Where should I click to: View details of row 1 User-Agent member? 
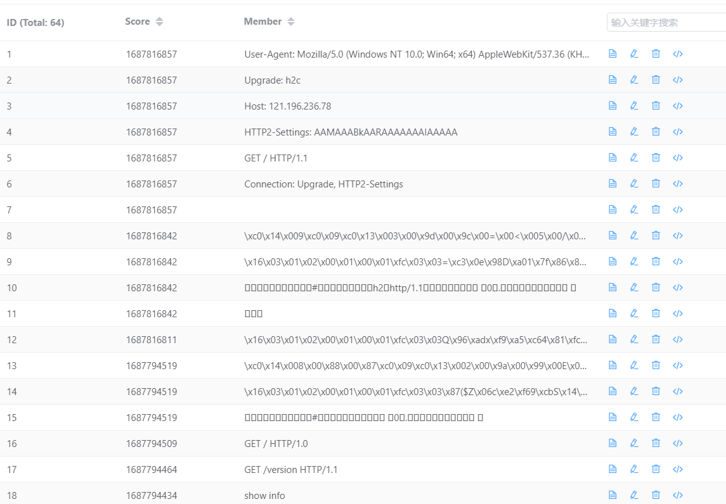pyautogui.click(x=612, y=54)
